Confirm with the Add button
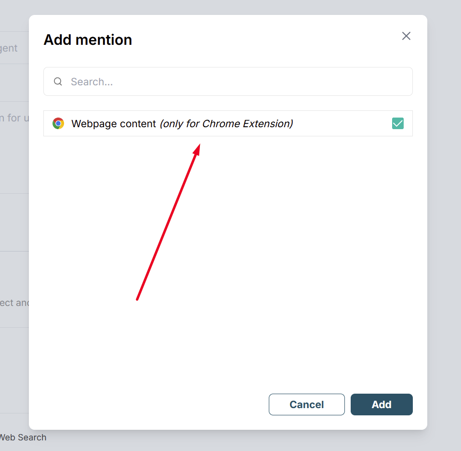The image size is (461, 451). (382, 404)
